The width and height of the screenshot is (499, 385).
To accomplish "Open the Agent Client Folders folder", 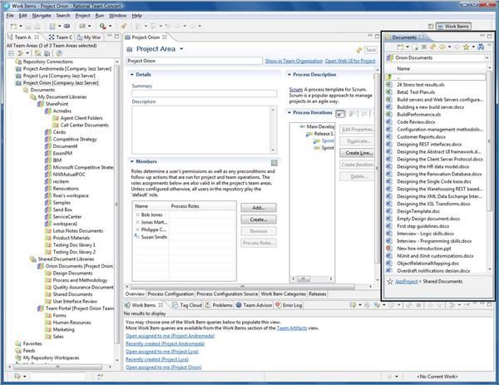I will coord(82,118).
